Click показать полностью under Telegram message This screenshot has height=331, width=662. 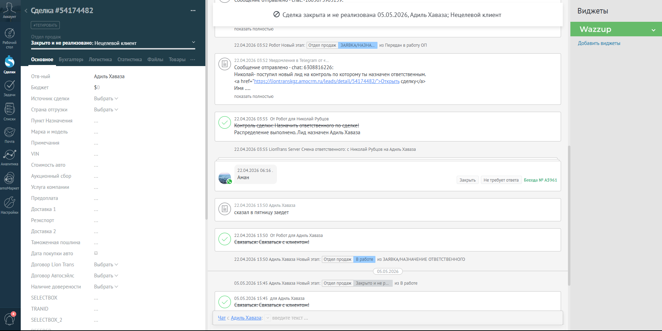click(x=254, y=96)
